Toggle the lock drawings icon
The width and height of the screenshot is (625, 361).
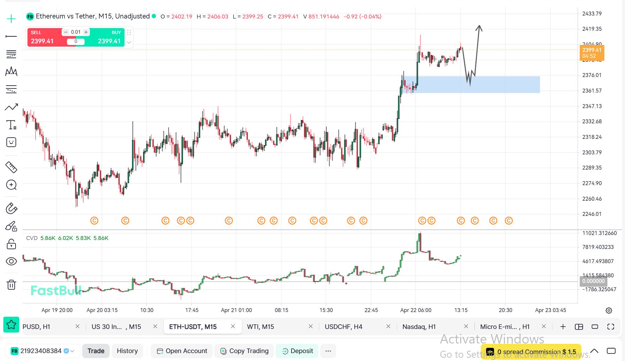11,244
